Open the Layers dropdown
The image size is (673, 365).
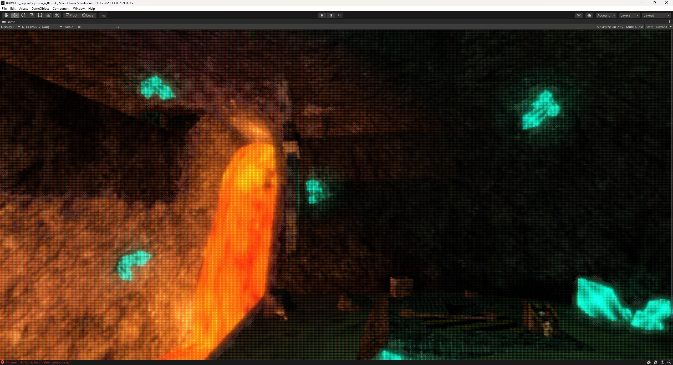(629, 15)
